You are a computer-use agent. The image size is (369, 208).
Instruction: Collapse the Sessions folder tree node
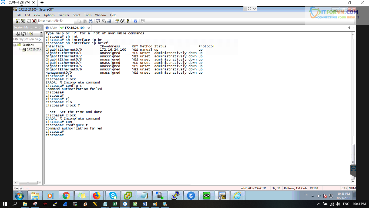pyautogui.click(x=16, y=45)
